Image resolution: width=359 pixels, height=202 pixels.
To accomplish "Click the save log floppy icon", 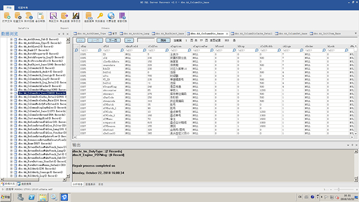I will coord(76,16).
